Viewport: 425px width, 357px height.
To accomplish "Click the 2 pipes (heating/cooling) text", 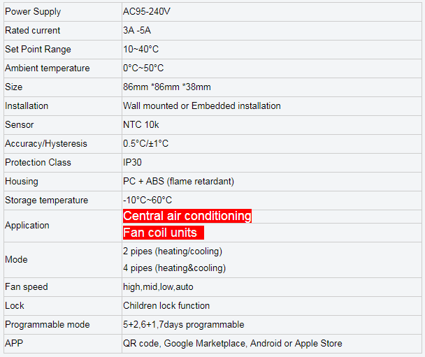I will [x=172, y=252].
